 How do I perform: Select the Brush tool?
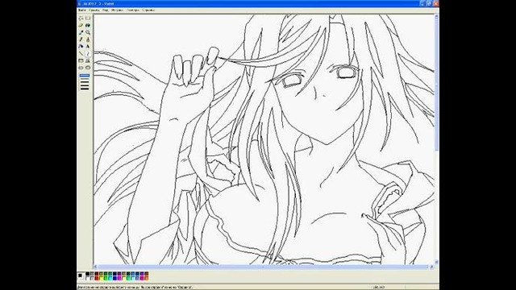tap(88, 39)
